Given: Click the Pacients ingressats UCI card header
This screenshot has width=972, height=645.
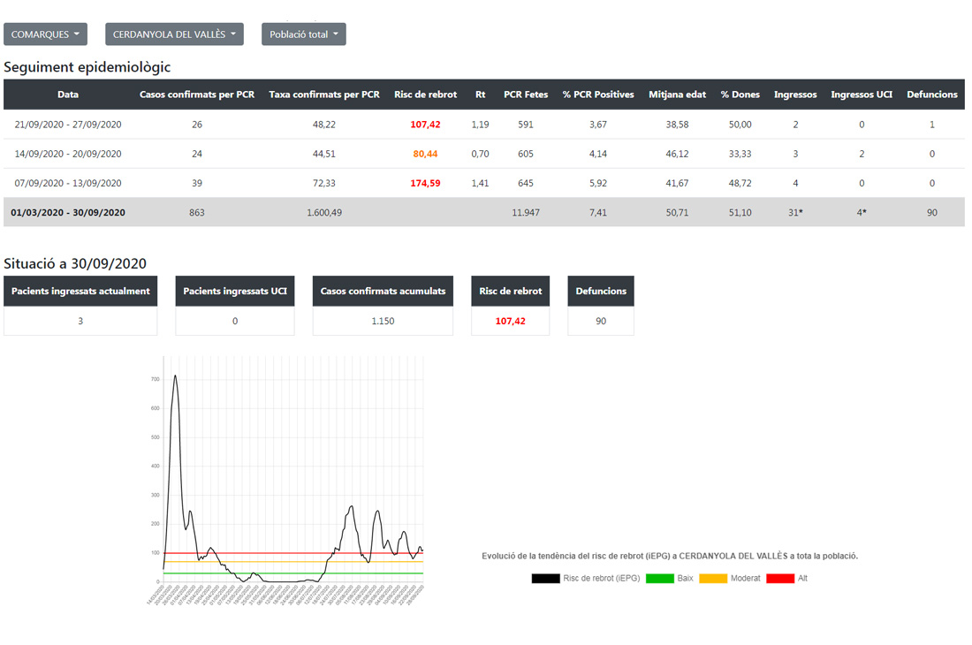Looking at the screenshot, I should click(x=235, y=292).
